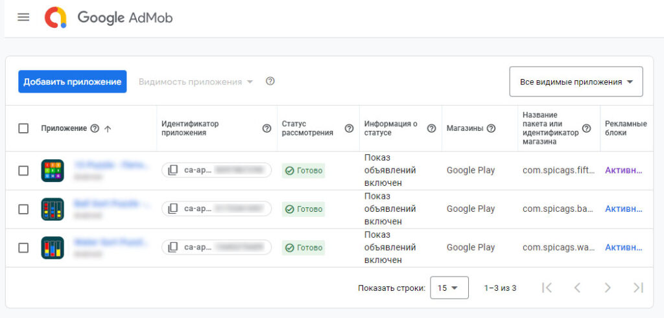This screenshot has width=664, height=318.
Task: Jump to the last page of results
Action: [638, 288]
